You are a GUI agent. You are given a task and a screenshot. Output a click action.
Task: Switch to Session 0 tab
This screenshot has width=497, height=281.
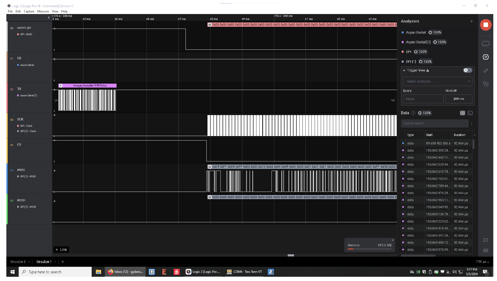(18, 262)
